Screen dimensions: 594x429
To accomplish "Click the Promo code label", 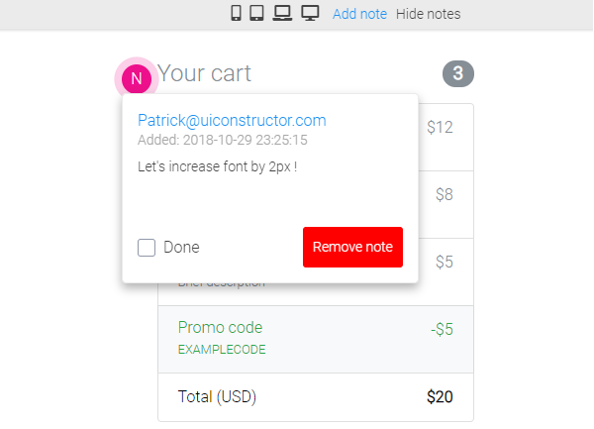I will tap(220, 327).
